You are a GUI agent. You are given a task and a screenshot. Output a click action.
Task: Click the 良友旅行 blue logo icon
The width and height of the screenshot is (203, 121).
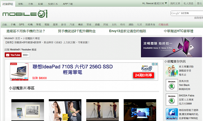pos(172,114)
